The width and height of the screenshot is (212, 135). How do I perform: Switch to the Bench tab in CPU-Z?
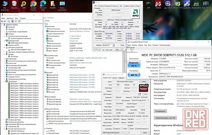click(133, 6)
